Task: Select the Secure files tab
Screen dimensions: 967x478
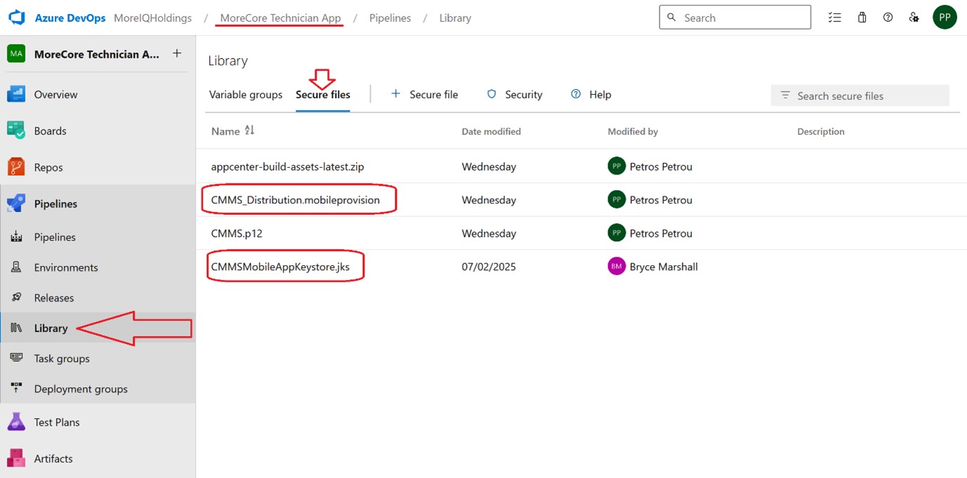Action: pos(322,95)
